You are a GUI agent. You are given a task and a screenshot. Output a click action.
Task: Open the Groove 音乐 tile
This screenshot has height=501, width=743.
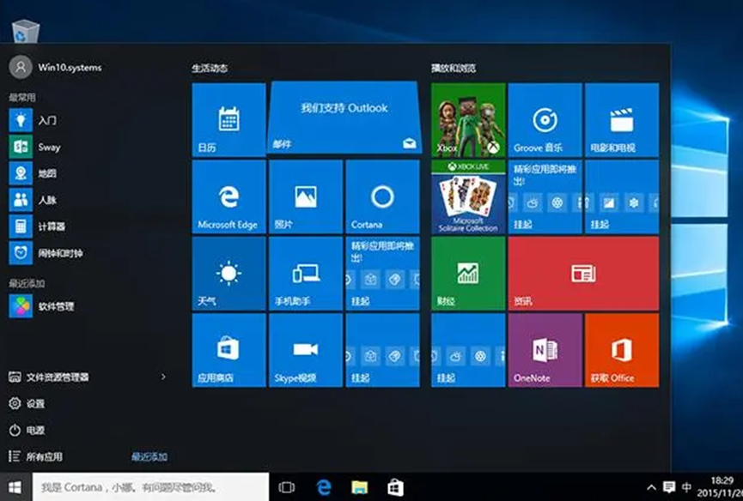pos(545,120)
